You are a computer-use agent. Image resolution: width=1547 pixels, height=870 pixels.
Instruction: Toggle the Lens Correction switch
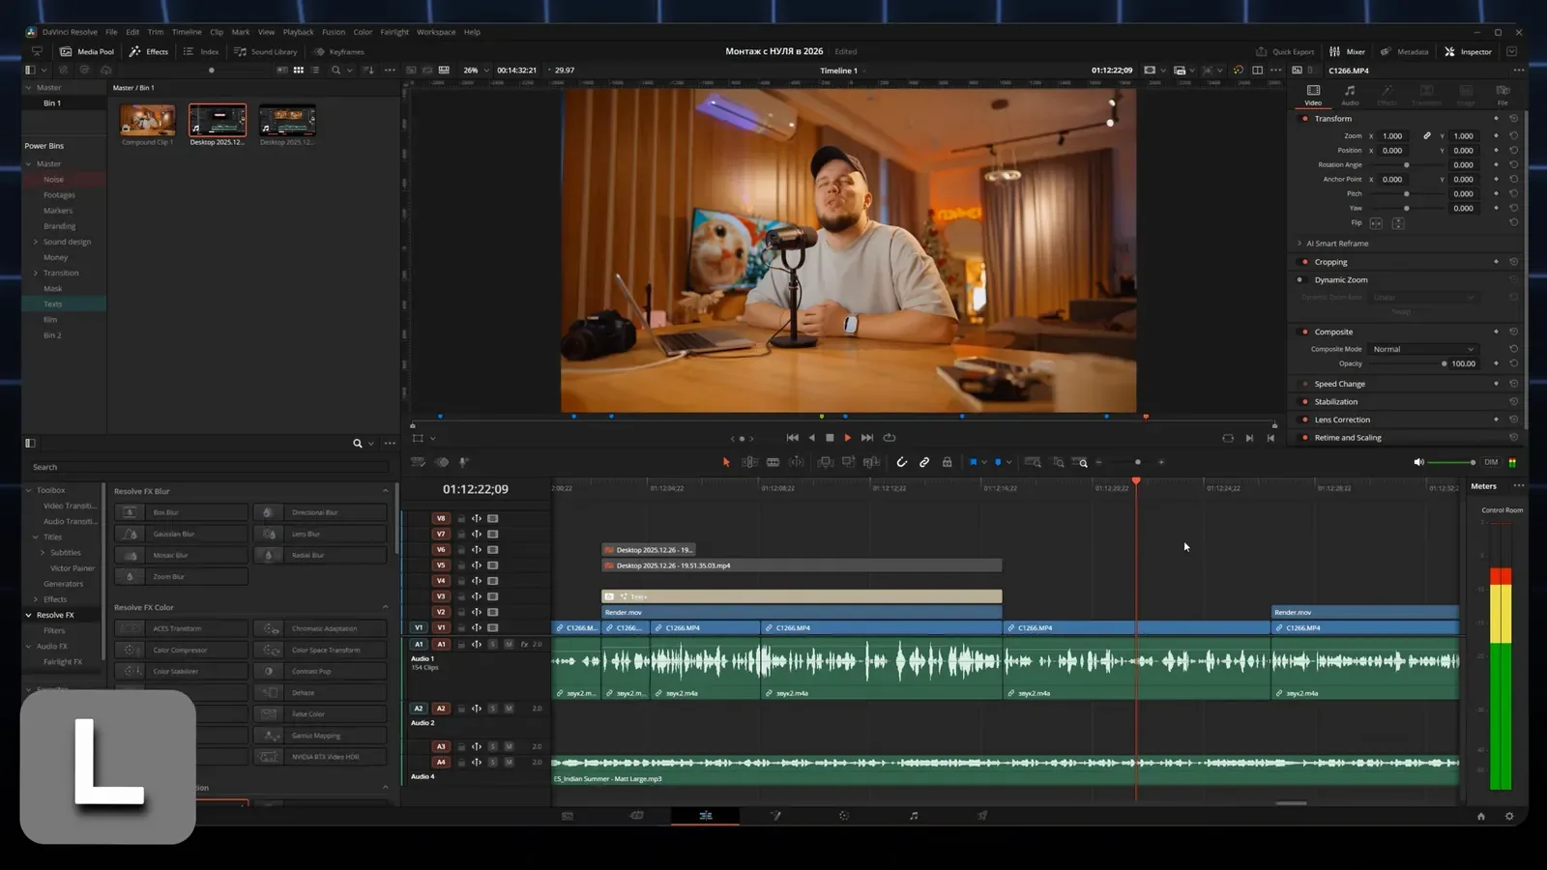coord(1304,420)
